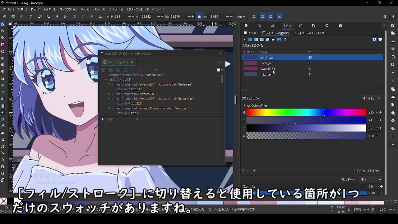
Task: Select the Text tool
Action: [3, 99]
